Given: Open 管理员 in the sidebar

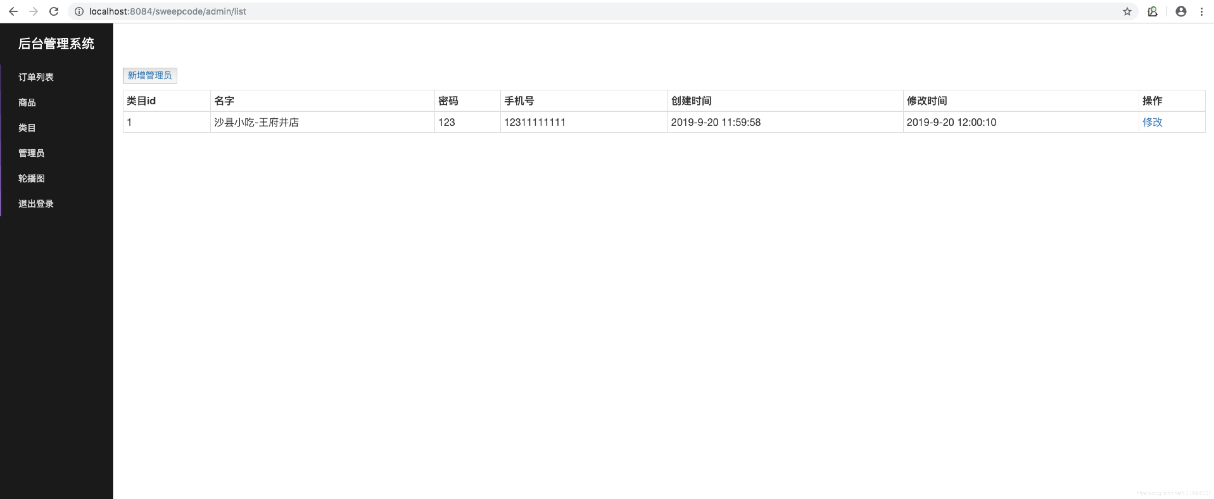Looking at the screenshot, I should point(31,153).
